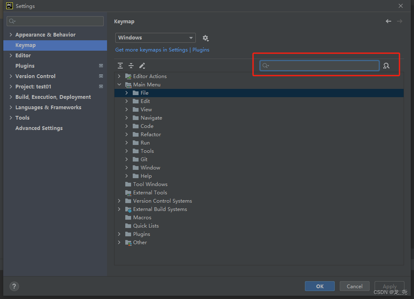Click Project: test01 project-level indicator icon

(x=101, y=86)
